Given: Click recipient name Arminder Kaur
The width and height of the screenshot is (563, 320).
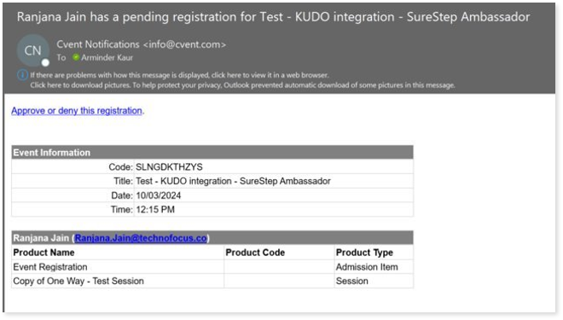Looking at the screenshot, I should click(107, 57).
